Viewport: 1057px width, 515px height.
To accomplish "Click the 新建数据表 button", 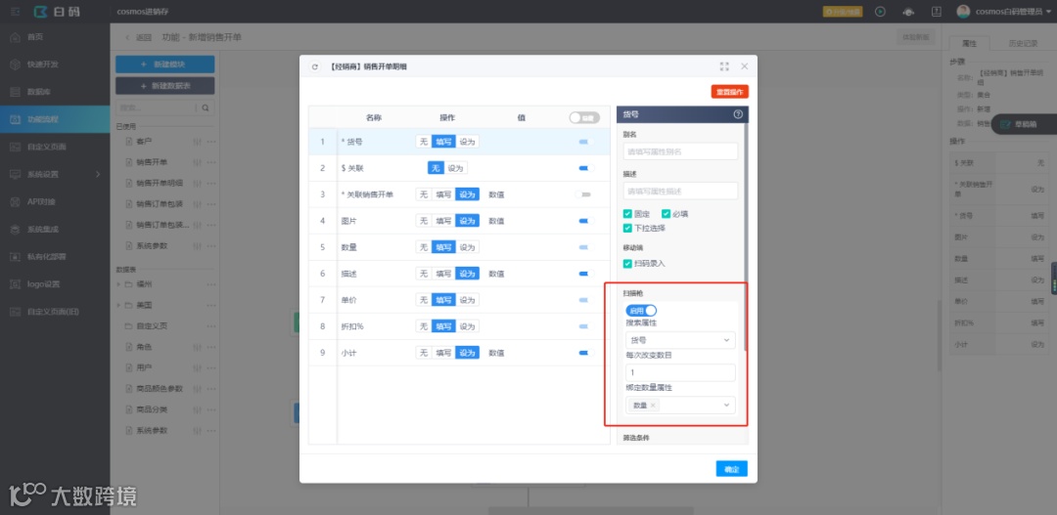I will [x=165, y=86].
